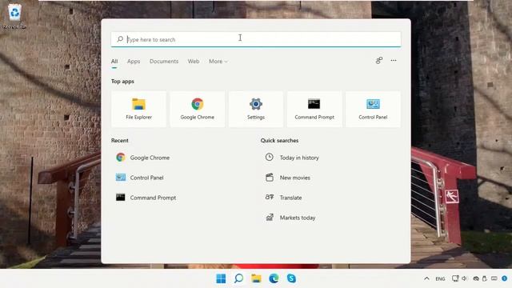The width and height of the screenshot is (512, 288).
Task: Click the Translate quick search text
Action: (x=290, y=198)
